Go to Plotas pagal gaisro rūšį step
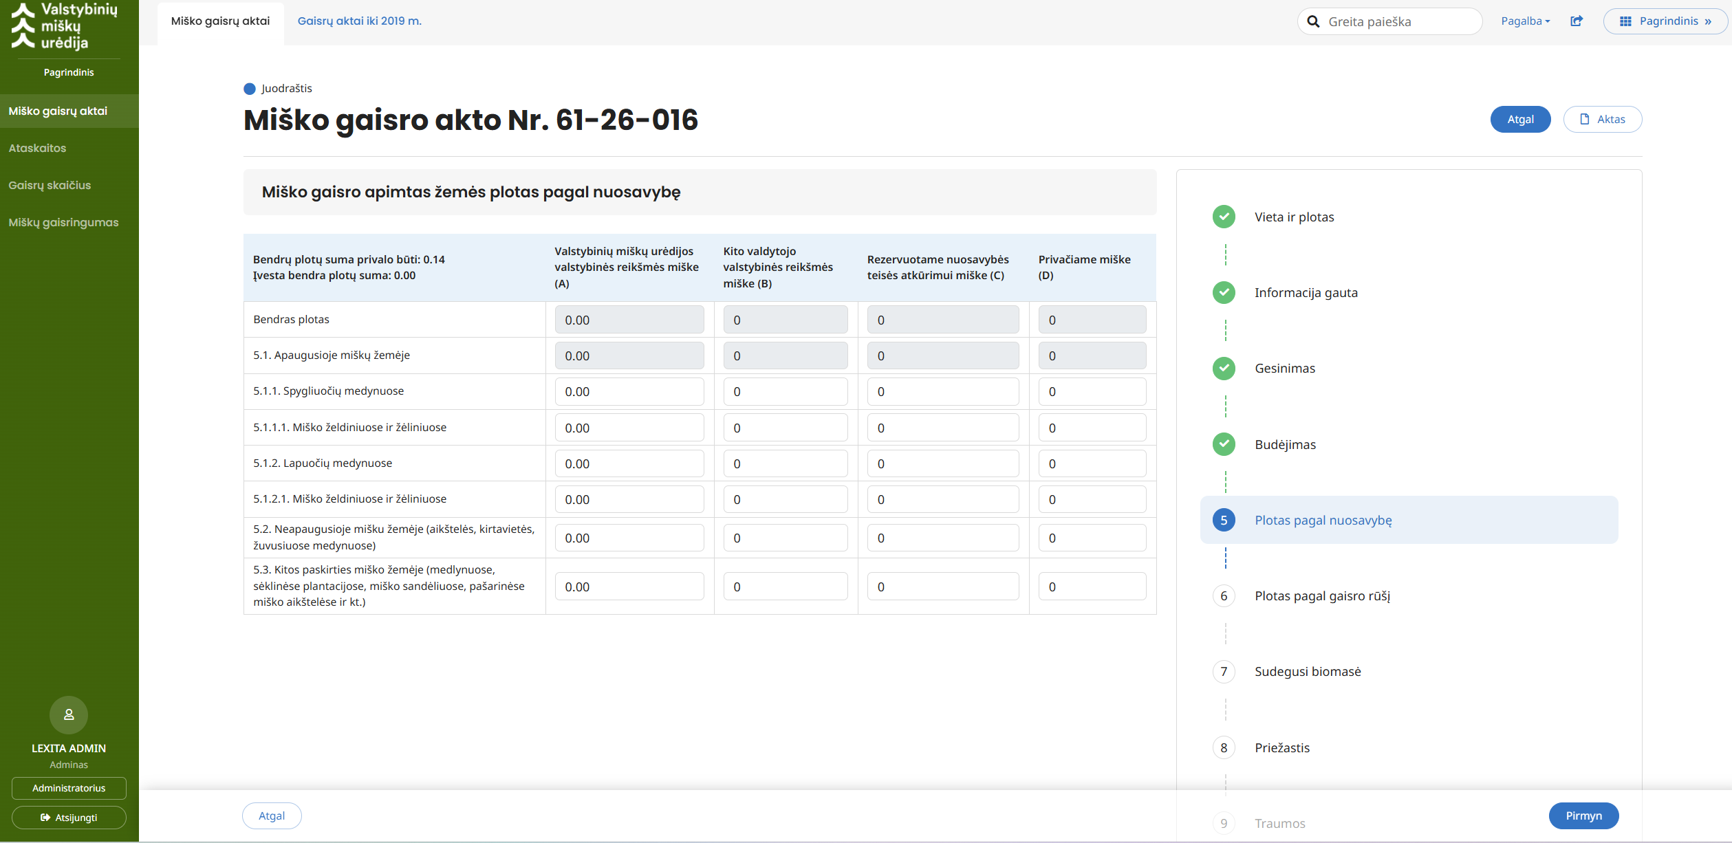The height and width of the screenshot is (843, 1732). 1322,596
